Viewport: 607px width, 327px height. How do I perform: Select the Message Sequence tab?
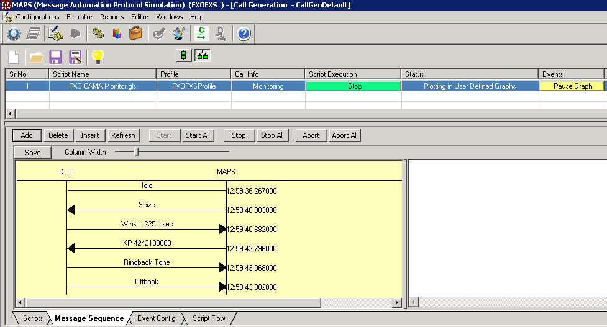click(89, 318)
